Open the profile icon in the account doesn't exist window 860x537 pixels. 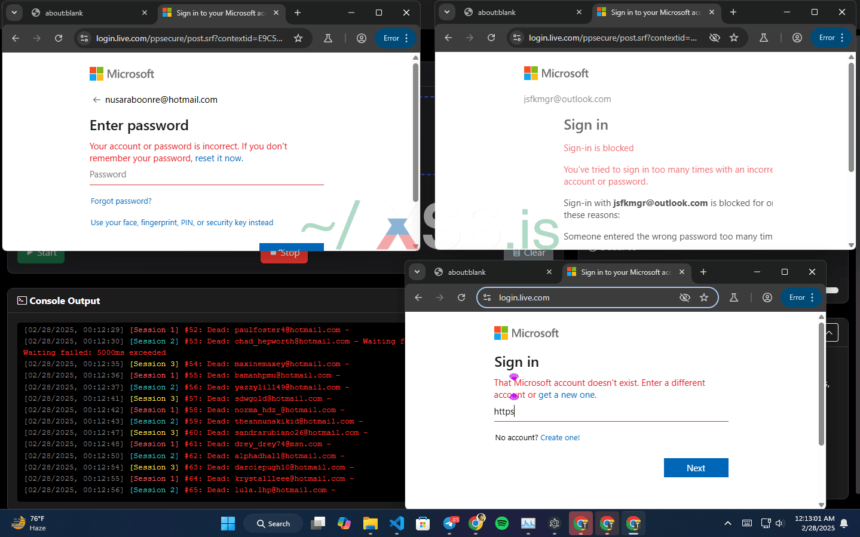[x=767, y=297]
